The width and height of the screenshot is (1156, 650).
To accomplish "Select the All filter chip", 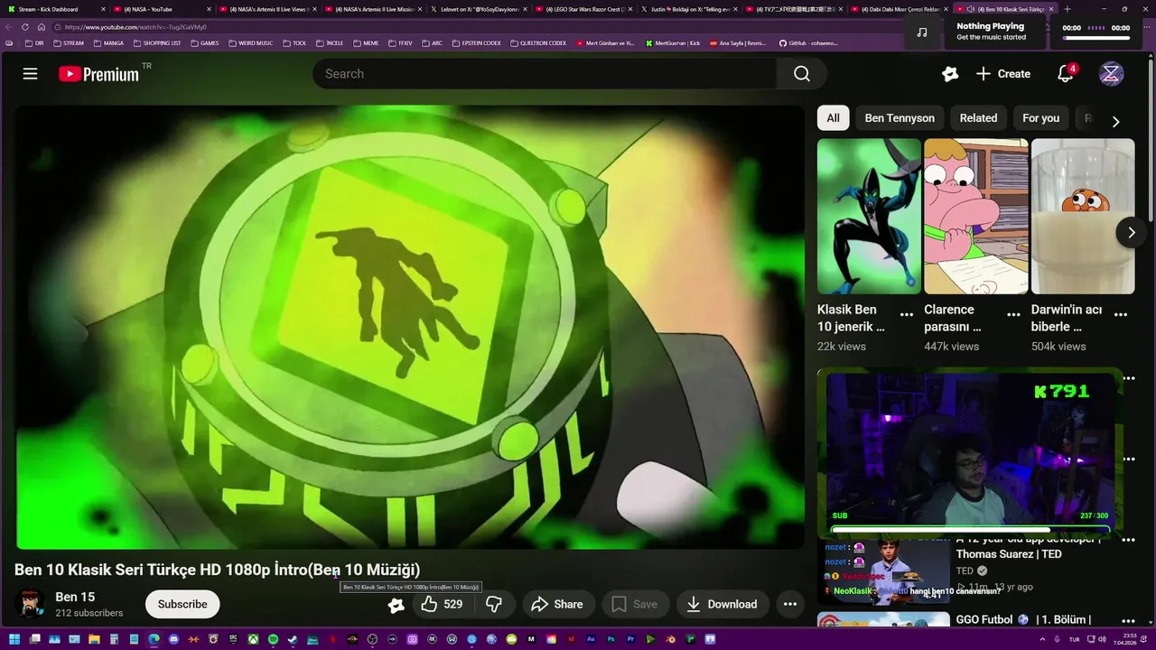I will click(x=833, y=118).
